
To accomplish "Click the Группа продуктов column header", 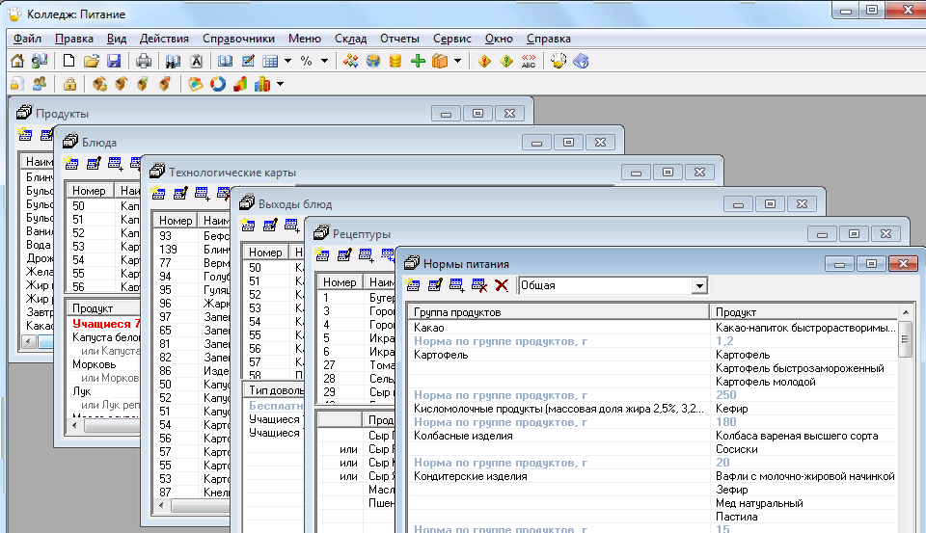I will pyautogui.click(x=558, y=312).
